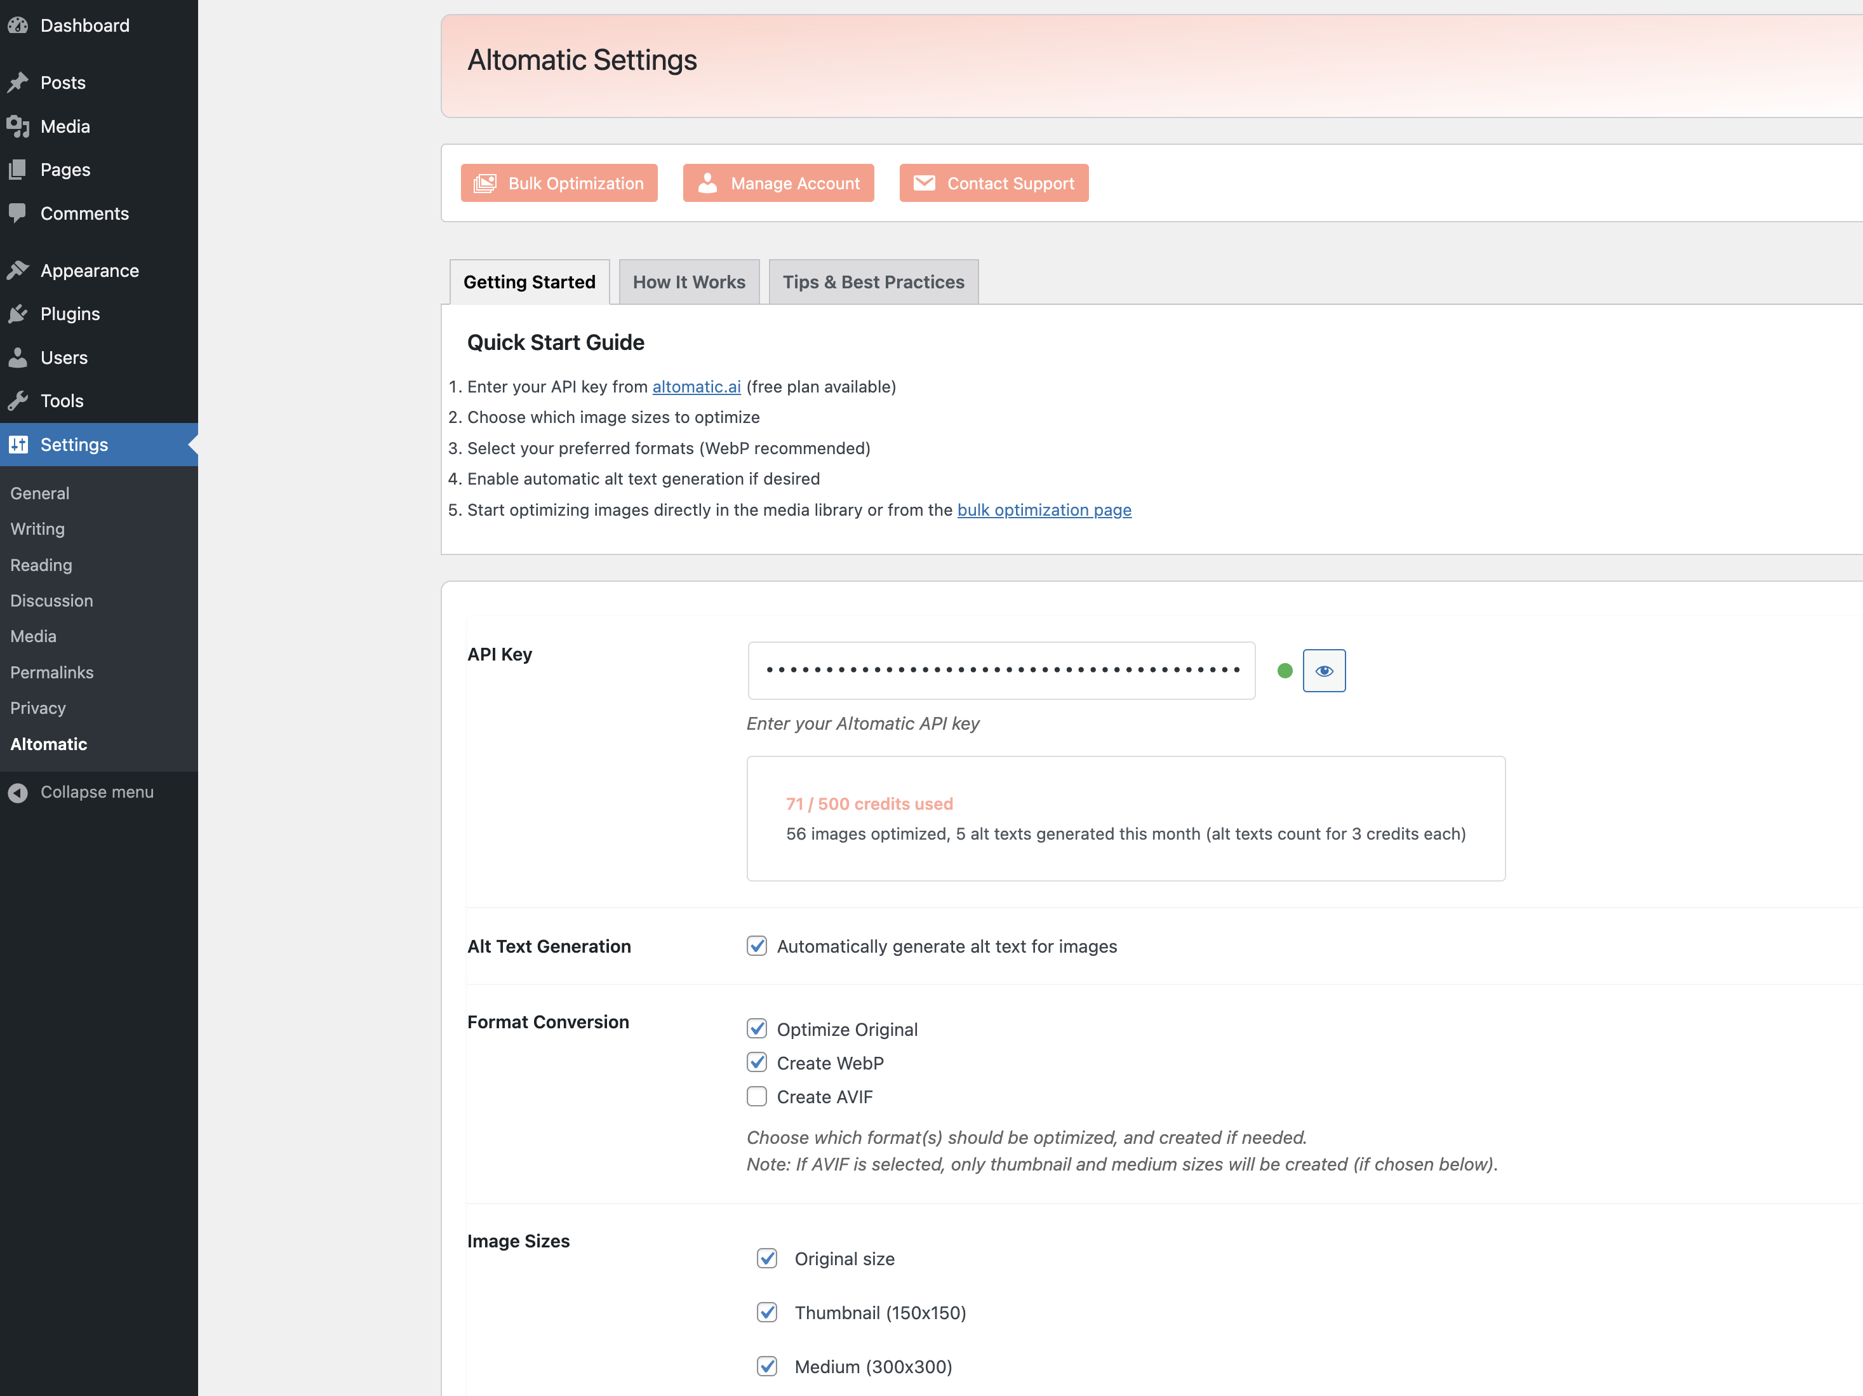The height and width of the screenshot is (1396, 1863).
Task: Open the Tips & Best Practices tab
Action: (873, 281)
